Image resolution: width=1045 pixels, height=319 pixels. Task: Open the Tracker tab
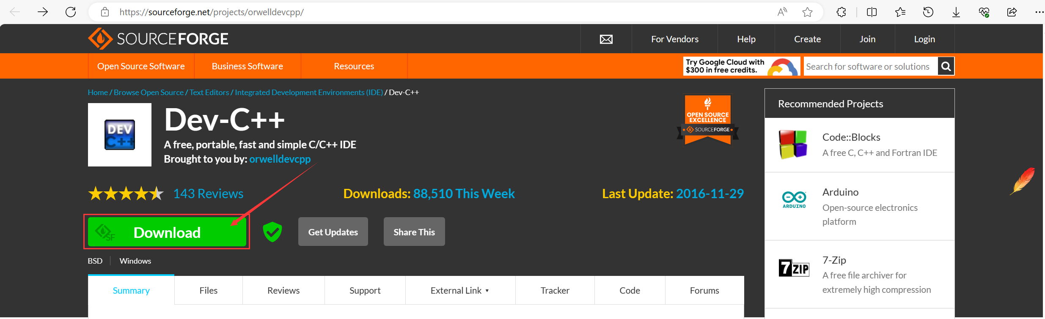555,290
